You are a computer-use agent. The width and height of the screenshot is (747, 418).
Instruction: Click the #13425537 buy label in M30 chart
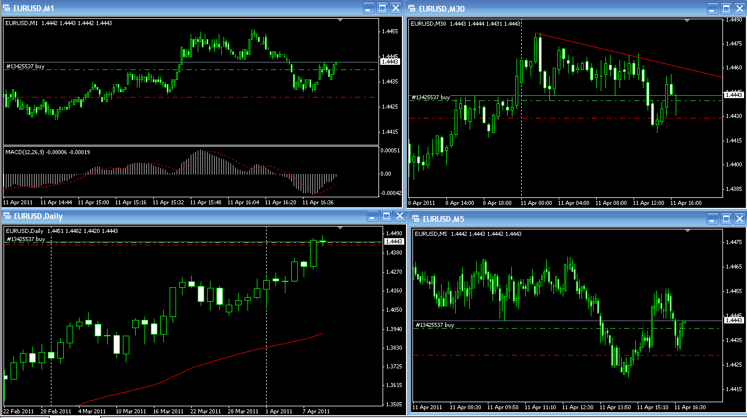[x=431, y=97]
